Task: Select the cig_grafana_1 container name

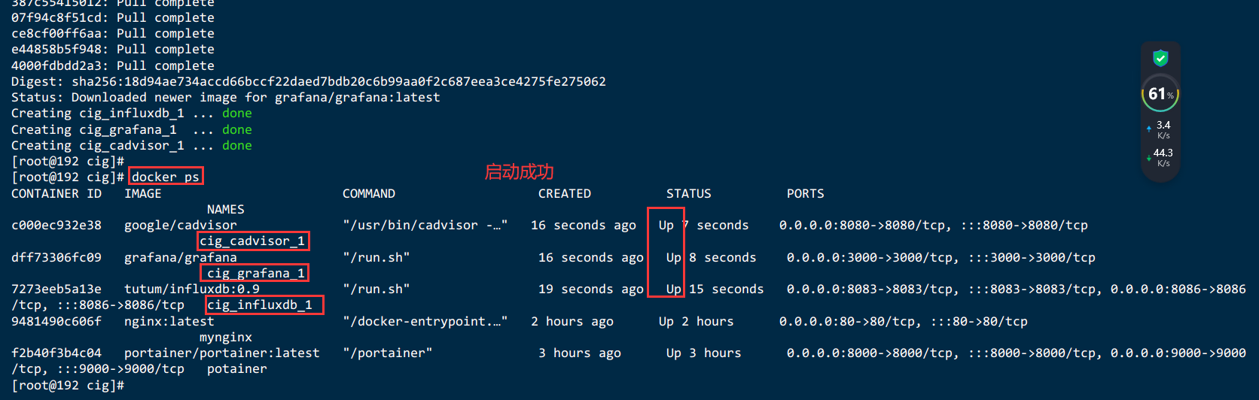Action: [255, 273]
